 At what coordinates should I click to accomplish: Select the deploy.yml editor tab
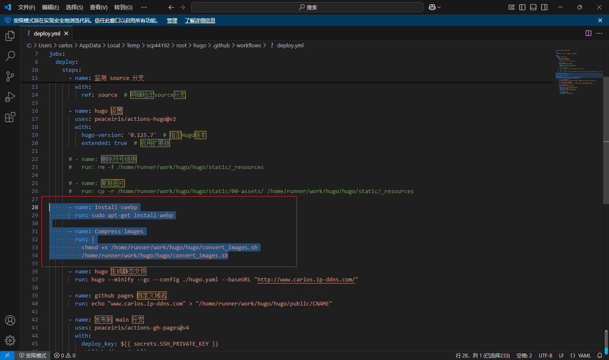pyautogui.click(x=47, y=33)
